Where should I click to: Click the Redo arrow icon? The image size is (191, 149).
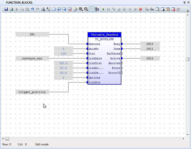(x=38, y=9)
